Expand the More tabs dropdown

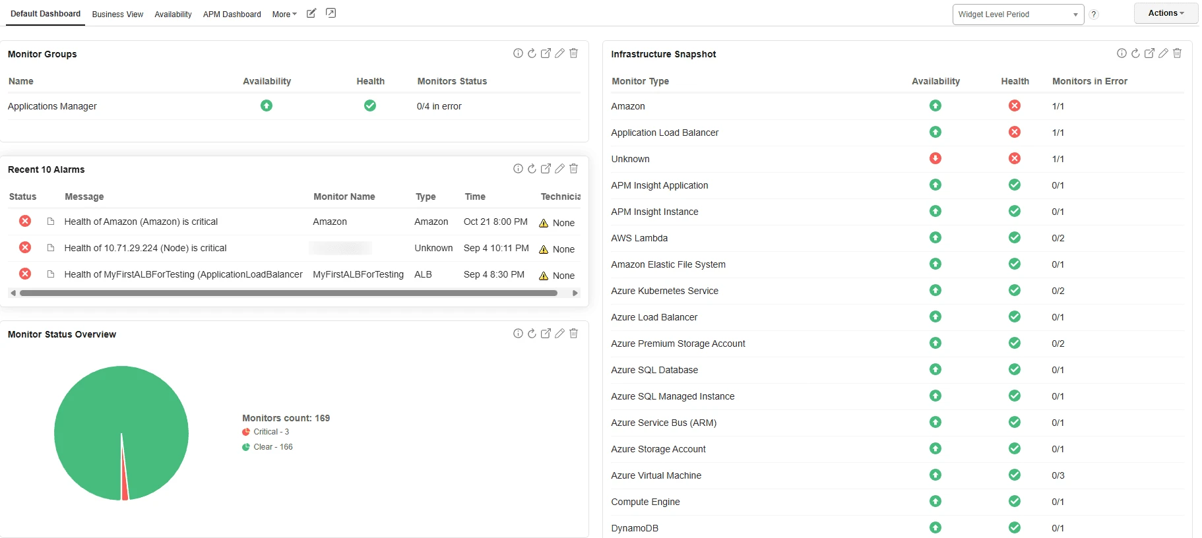tap(284, 15)
